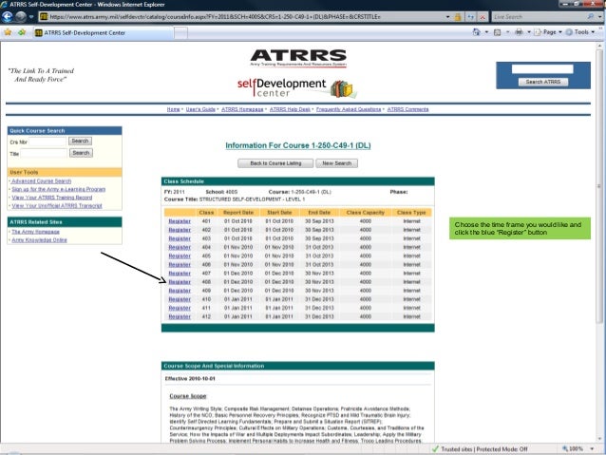Click Register for class 409
The width and height of the screenshot is (606, 455).
tap(180, 291)
